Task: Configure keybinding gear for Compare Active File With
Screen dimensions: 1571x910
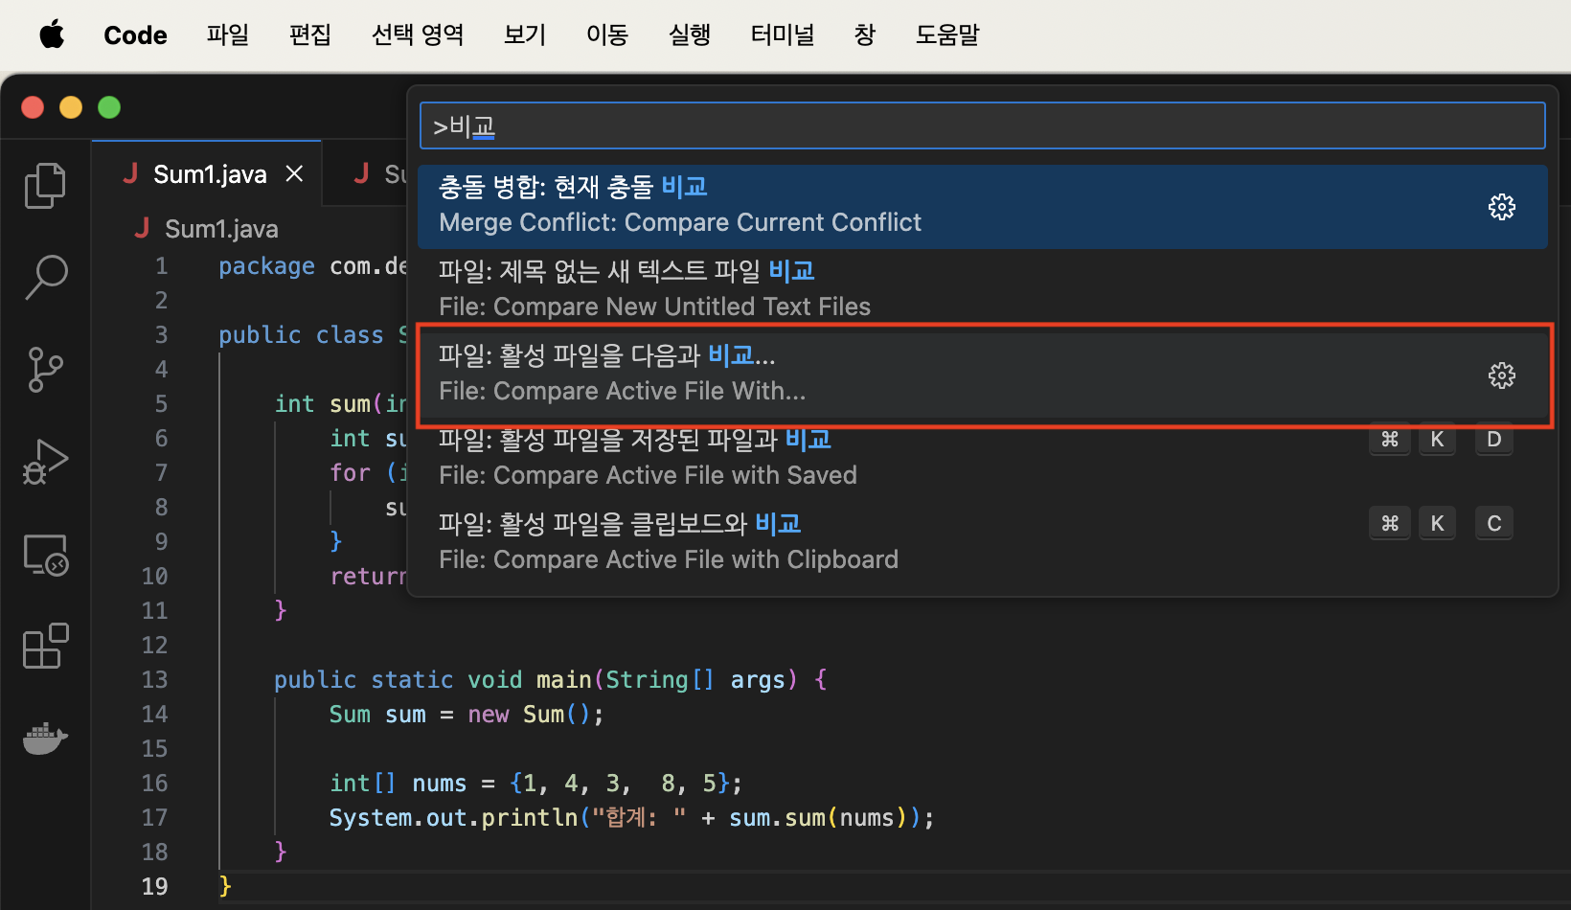Action: click(1501, 375)
